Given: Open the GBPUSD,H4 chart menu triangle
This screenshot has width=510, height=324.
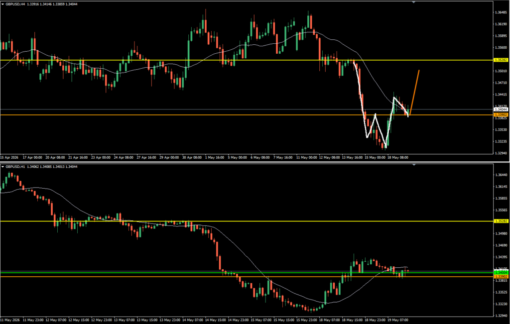Looking at the screenshot, I should 2,4.
